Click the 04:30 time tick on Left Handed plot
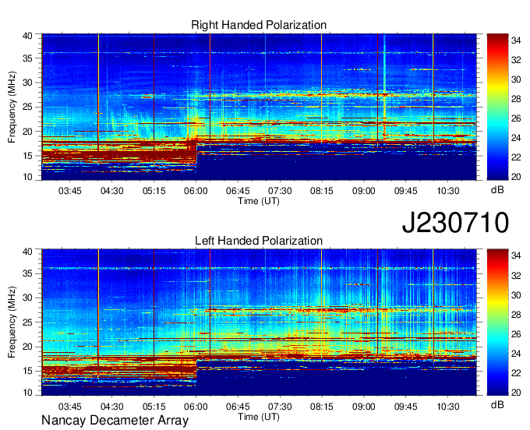 [x=112, y=407]
